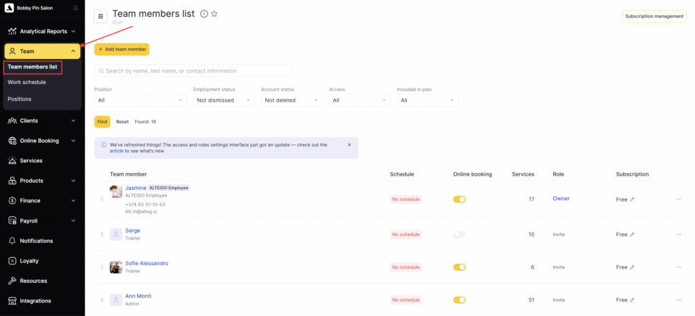This screenshot has height=316, width=695.
Task: Open the Position filter dropdown
Action: coord(140,100)
